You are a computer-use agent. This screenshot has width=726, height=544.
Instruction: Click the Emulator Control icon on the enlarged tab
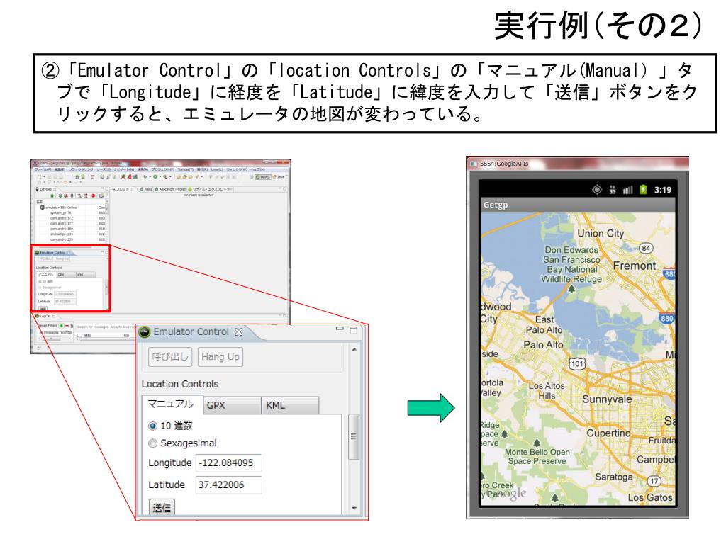click(x=145, y=331)
